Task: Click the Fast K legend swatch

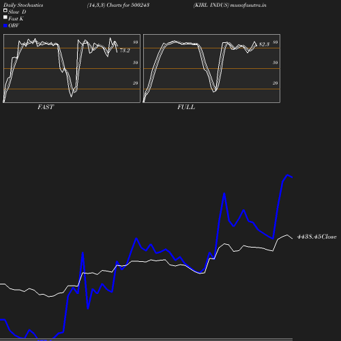Action: [5, 17]
